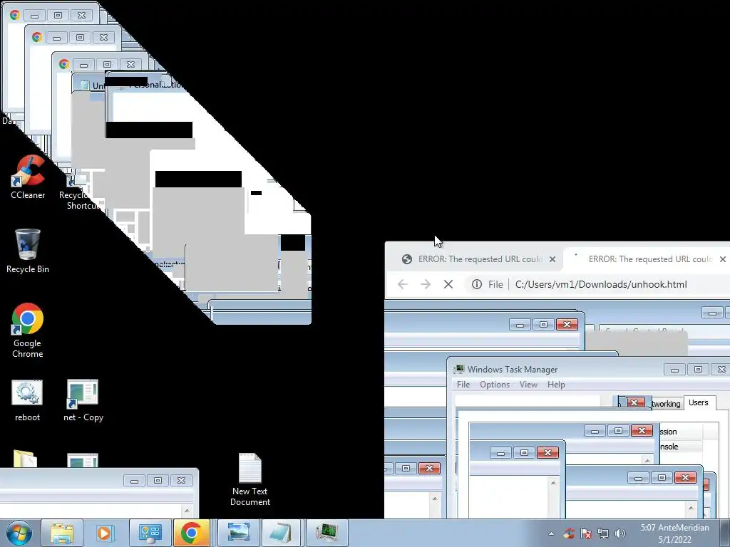Open the View menu in Task Manager
This screenshot has height=547, width=730.
click(528, 385)
